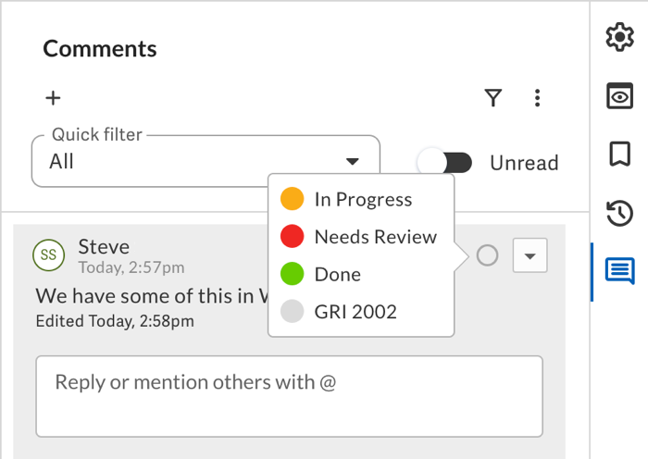Open the history clock panel icon

pos(619,213)
